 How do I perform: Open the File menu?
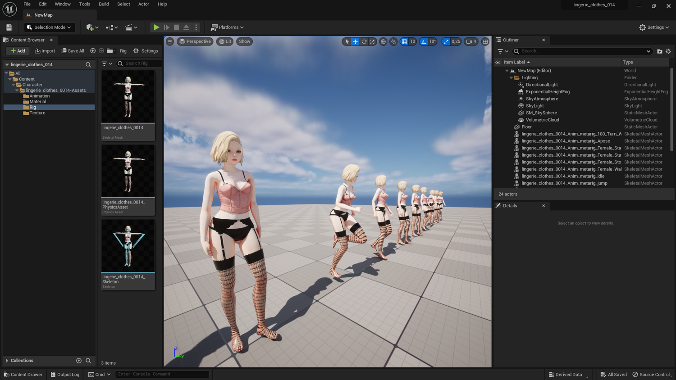point(27,4)
